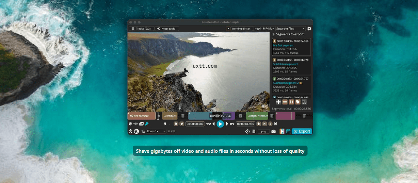
Task: Click the camera icon to capture snapshot
Action: [273, 131]
